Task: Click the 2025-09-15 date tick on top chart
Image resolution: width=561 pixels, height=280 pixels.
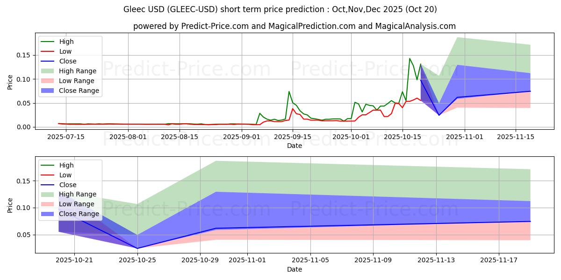Action: tap(293, 136)
